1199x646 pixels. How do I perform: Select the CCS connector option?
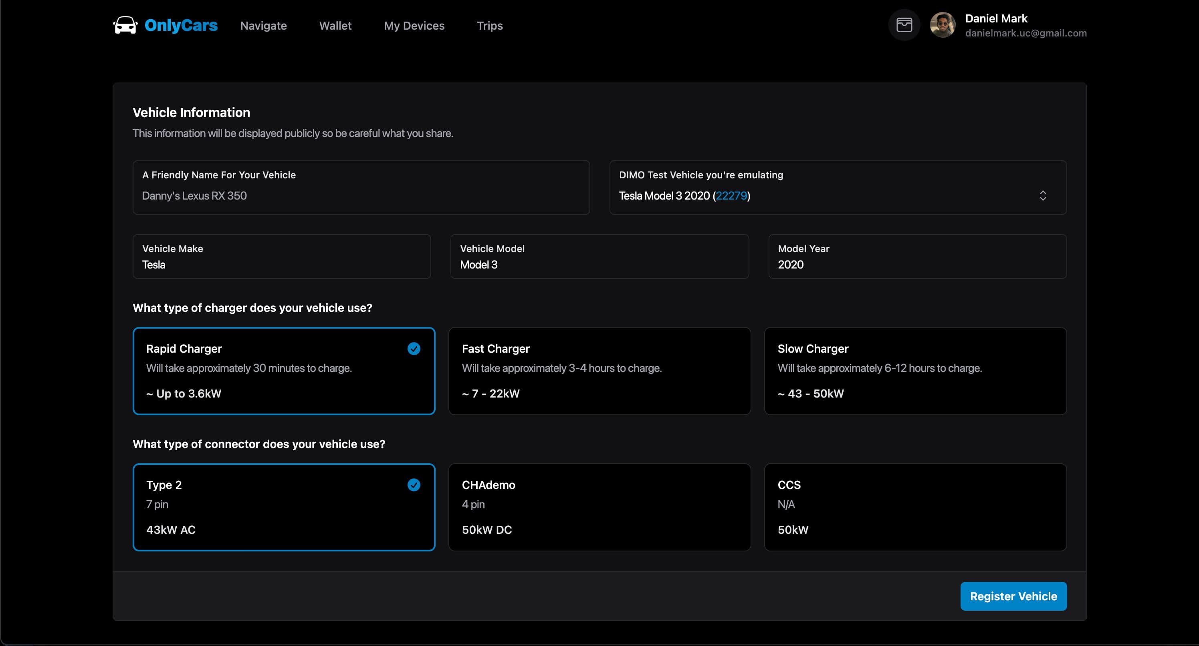pos(916,507)
